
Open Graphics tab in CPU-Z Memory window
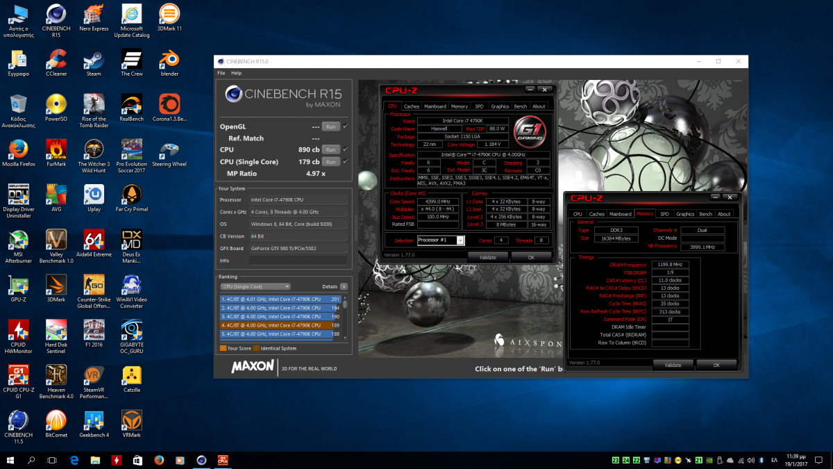tap(685, 214)
